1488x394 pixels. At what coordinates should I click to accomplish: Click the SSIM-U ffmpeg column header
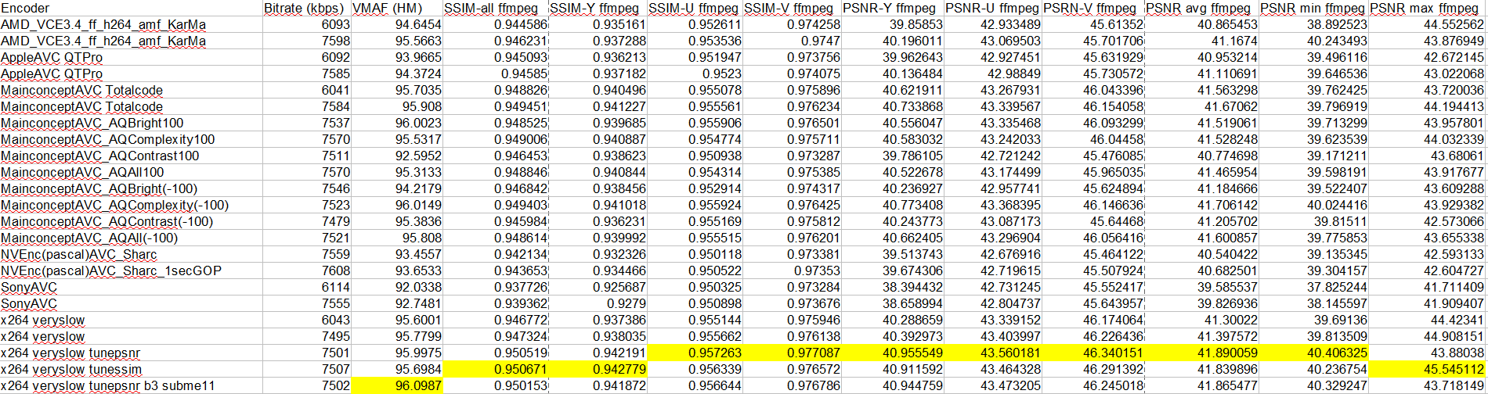(x=695, y=8)
